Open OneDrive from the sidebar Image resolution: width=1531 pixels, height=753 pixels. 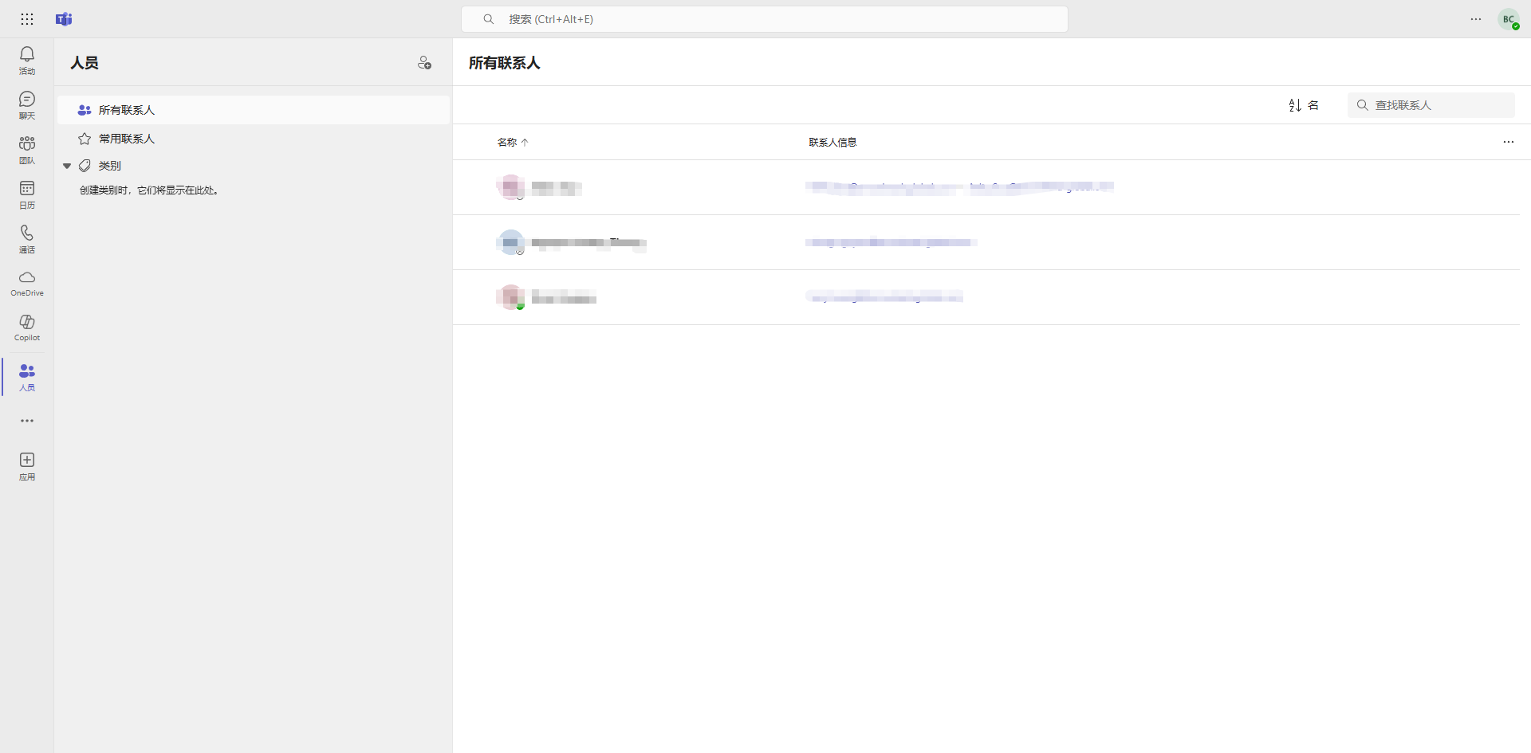tap(27, 284)
